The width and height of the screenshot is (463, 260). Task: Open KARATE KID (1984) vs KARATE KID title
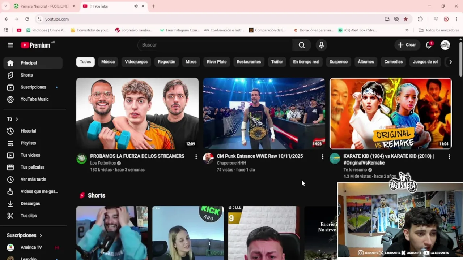[x=388, y=160]
